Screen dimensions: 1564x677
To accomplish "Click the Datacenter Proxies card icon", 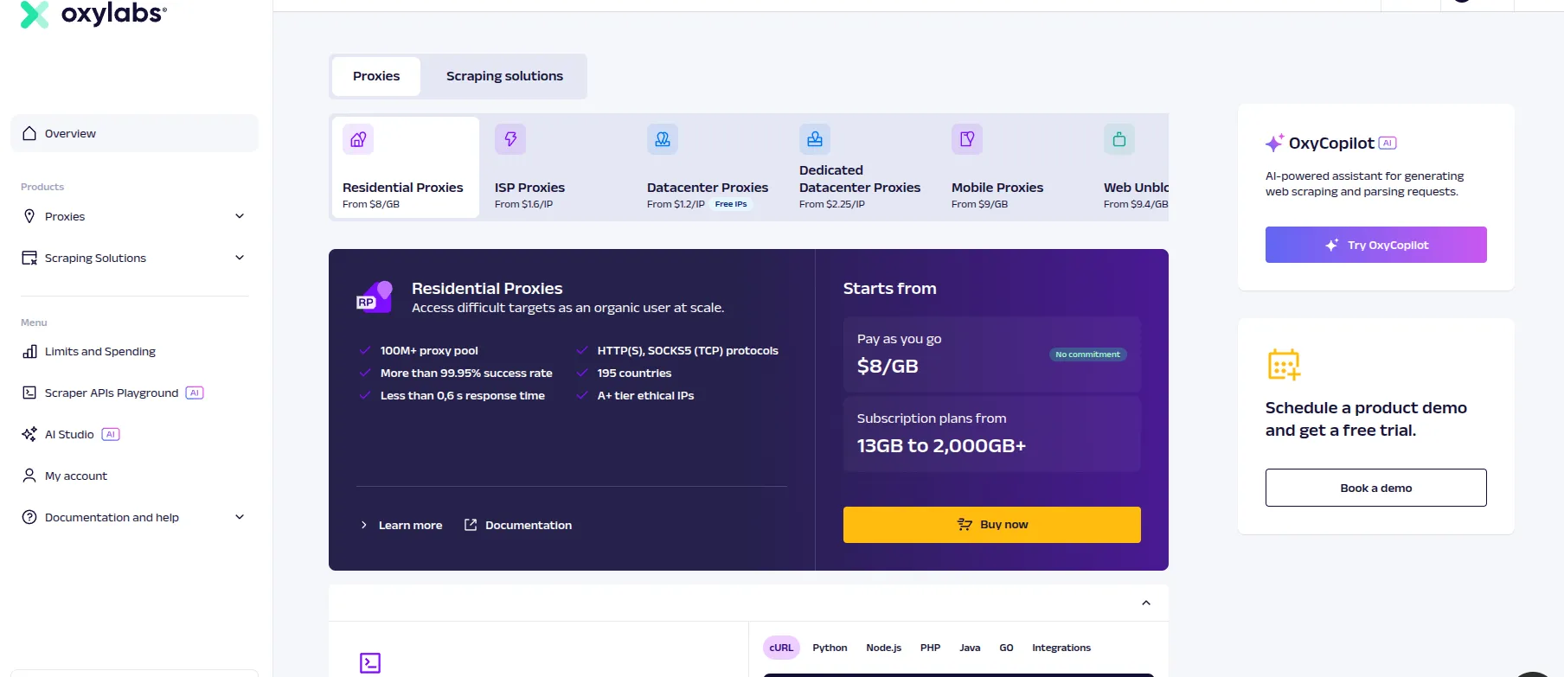I will coord(663,139).
